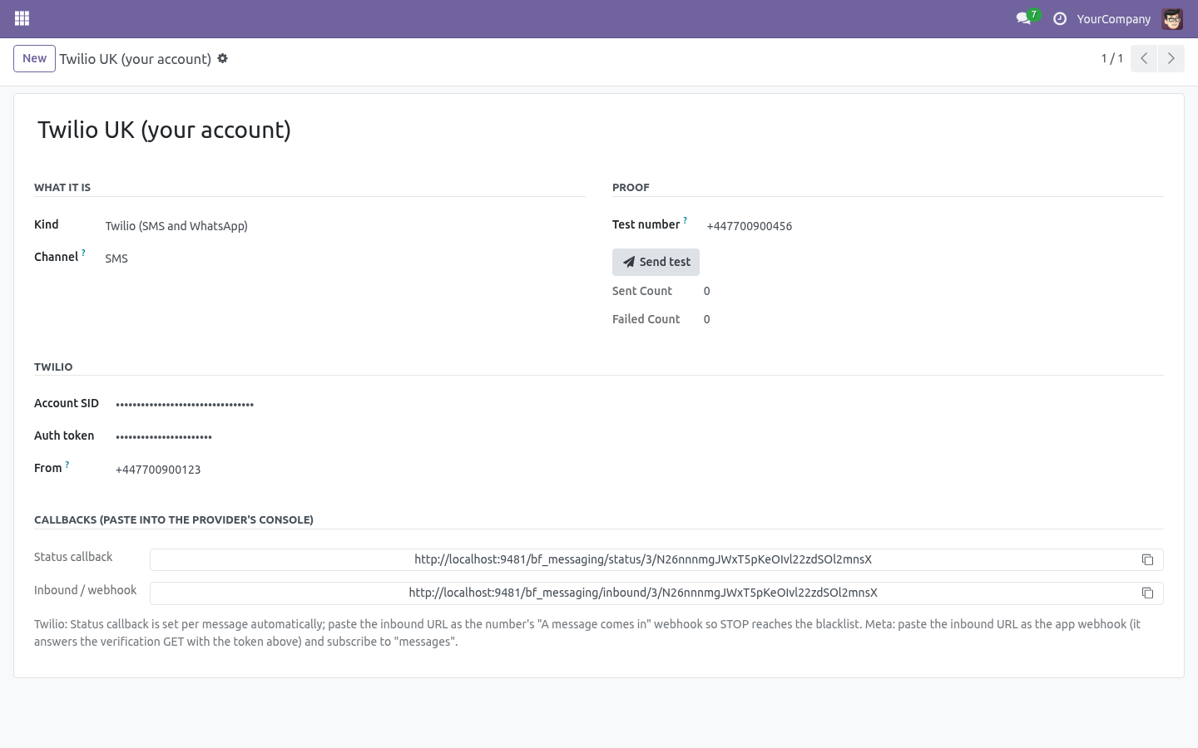Image resolution: width=1198 pixels, height=748 pixels.
Task: Open the YourCompany company switcher
Action: (x=1113, y=18)
